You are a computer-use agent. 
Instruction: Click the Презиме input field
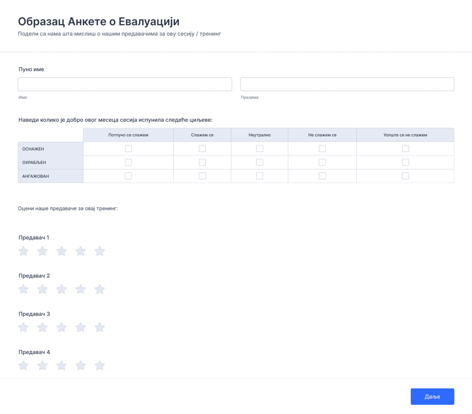[347, 84]
